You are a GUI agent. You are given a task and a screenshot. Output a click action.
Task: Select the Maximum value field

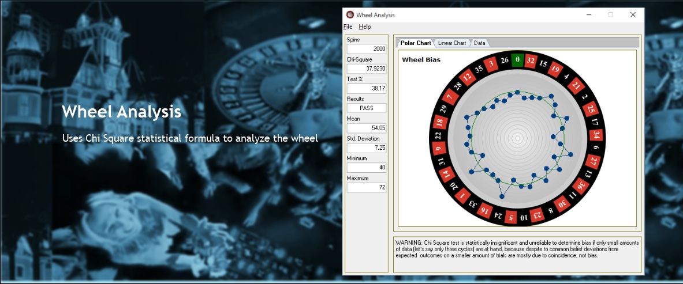click(x=366, y=187)
